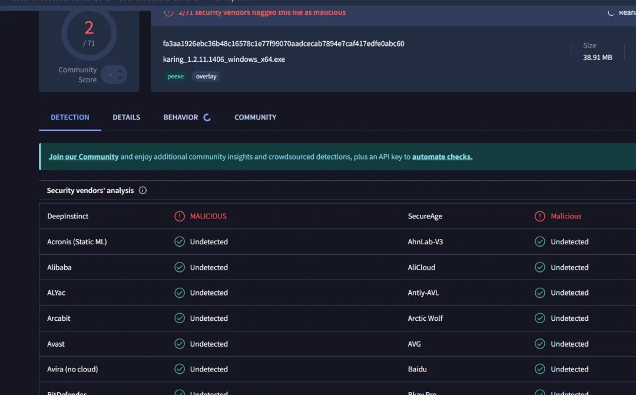636x395 pixels.
Task: Click the Undetected result for Avast
Action: 209,344
